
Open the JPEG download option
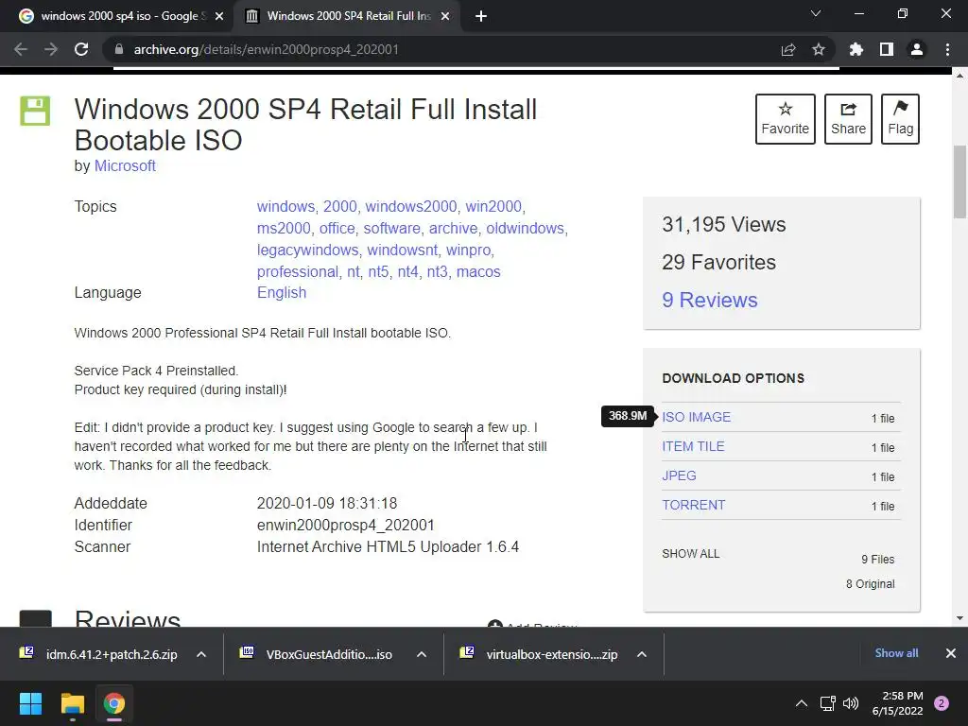679,476
